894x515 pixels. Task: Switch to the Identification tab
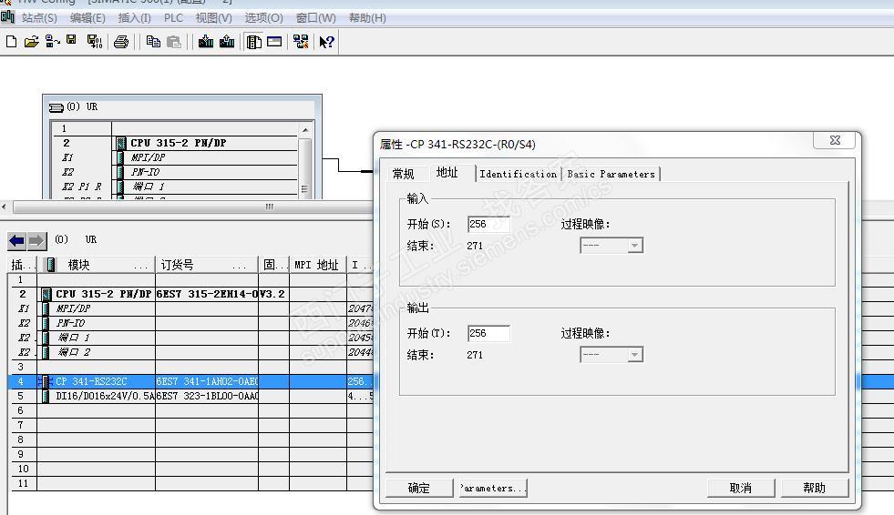pos(518,174)
